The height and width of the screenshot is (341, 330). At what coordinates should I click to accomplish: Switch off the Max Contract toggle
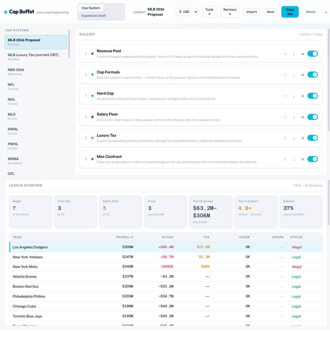pos(313,159)
